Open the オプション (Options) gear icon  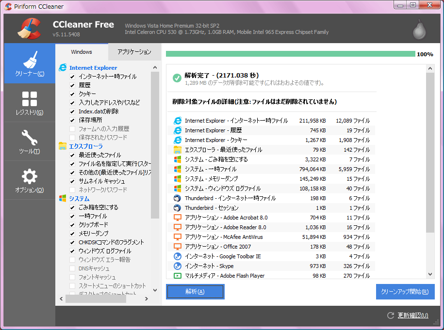tap(30, 176)
